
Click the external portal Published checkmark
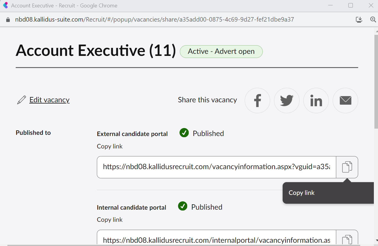(x=184, y=133)
